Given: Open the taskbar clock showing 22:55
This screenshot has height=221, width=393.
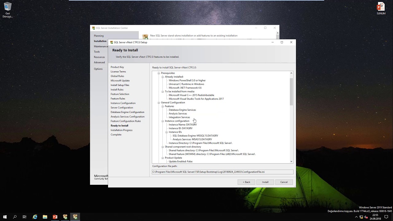Looking at the screenshot, I should 375,217.
